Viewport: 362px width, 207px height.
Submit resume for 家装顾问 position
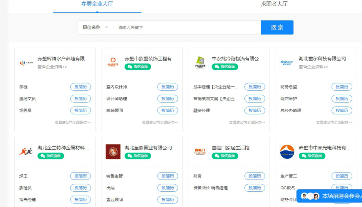[168, 110]
